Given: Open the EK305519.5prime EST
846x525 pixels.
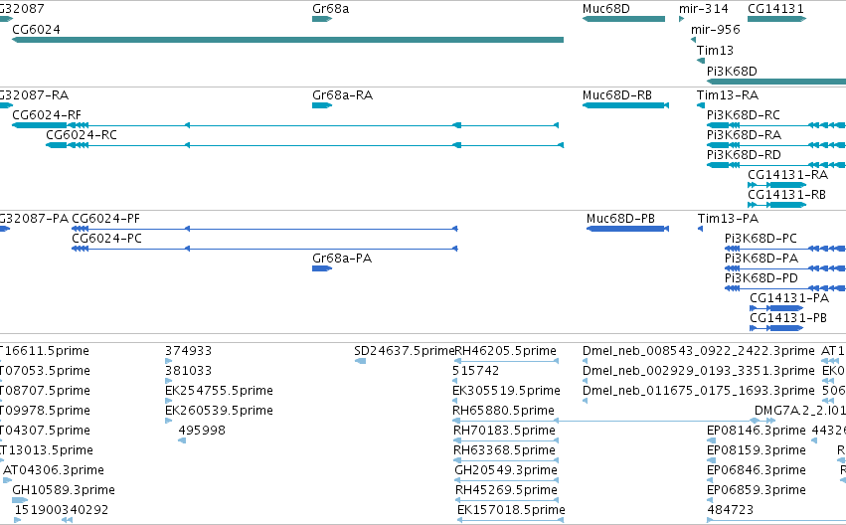Looking at the screenshot, I should tap(506, 391).
